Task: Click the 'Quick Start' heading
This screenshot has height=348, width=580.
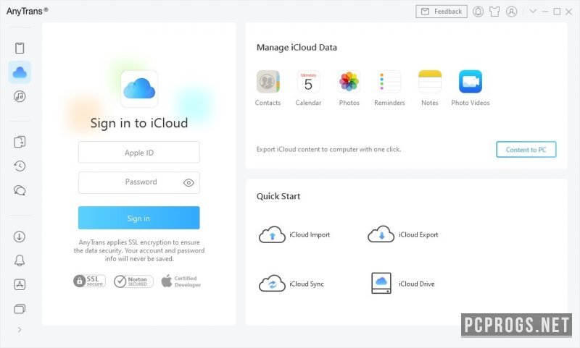Action: [278, 196]
